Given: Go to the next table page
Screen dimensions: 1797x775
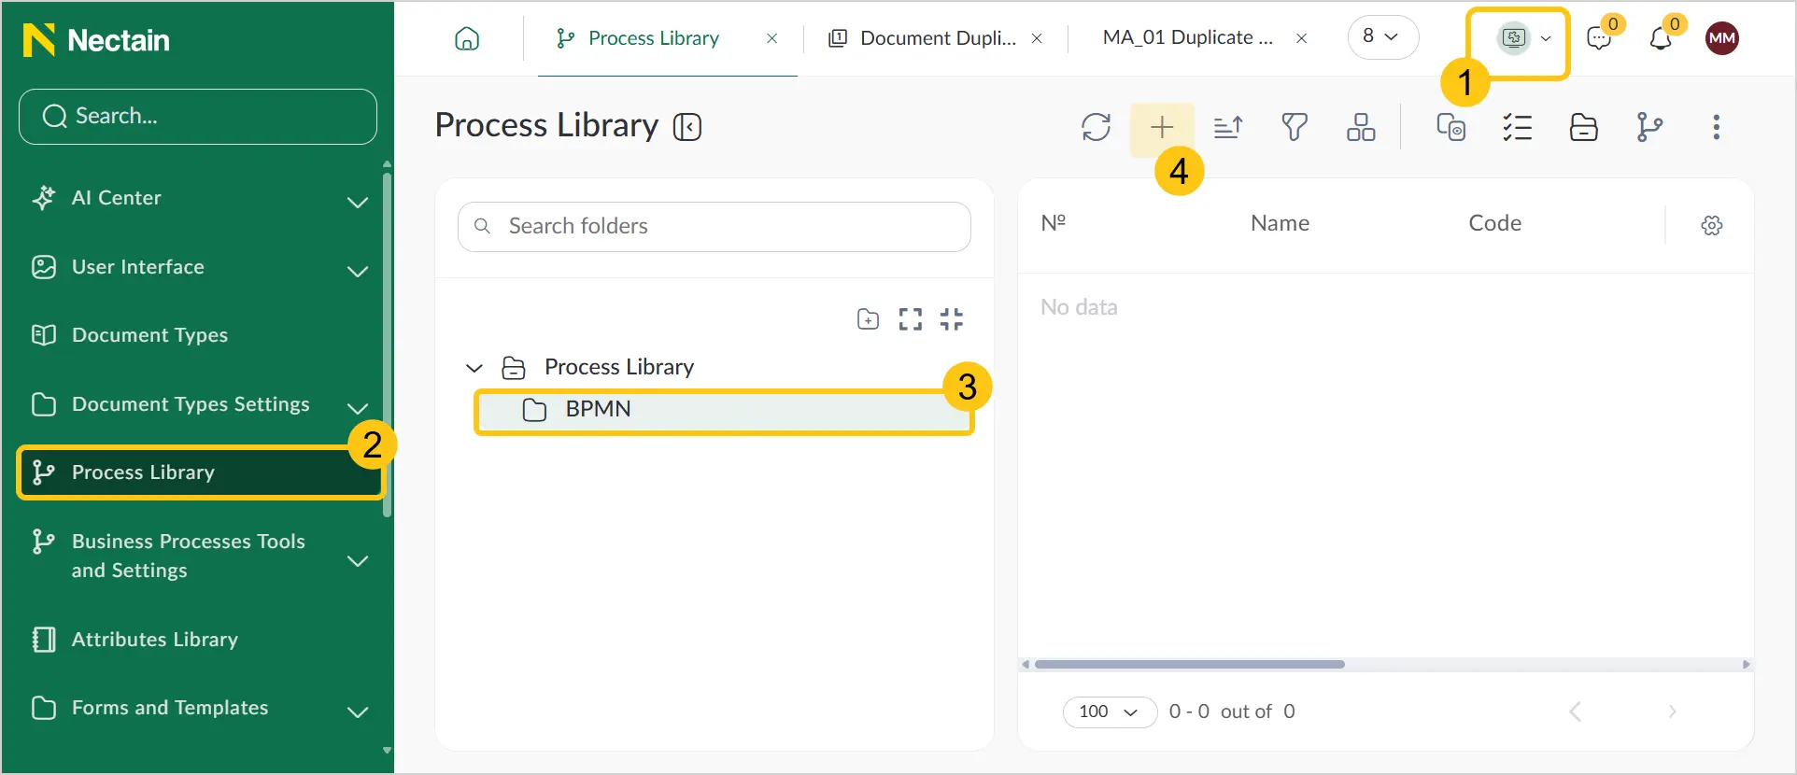Looking at the screenshot, I should pos(1672,712).
